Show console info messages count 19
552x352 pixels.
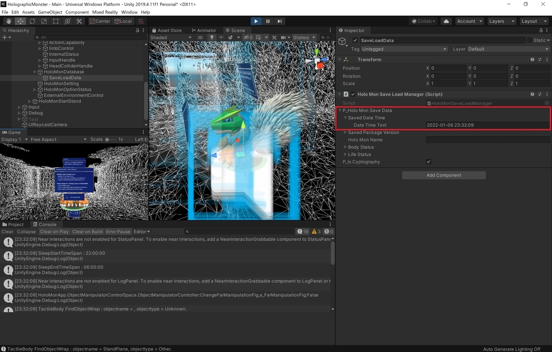303,232
